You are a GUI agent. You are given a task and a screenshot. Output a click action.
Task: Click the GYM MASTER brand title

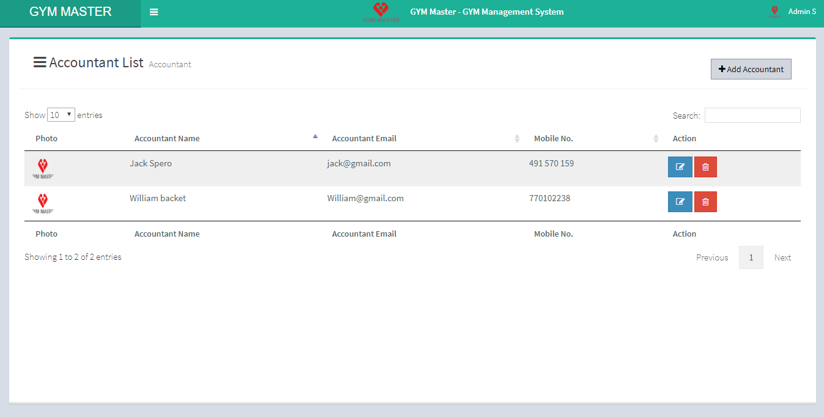[70, 12]
